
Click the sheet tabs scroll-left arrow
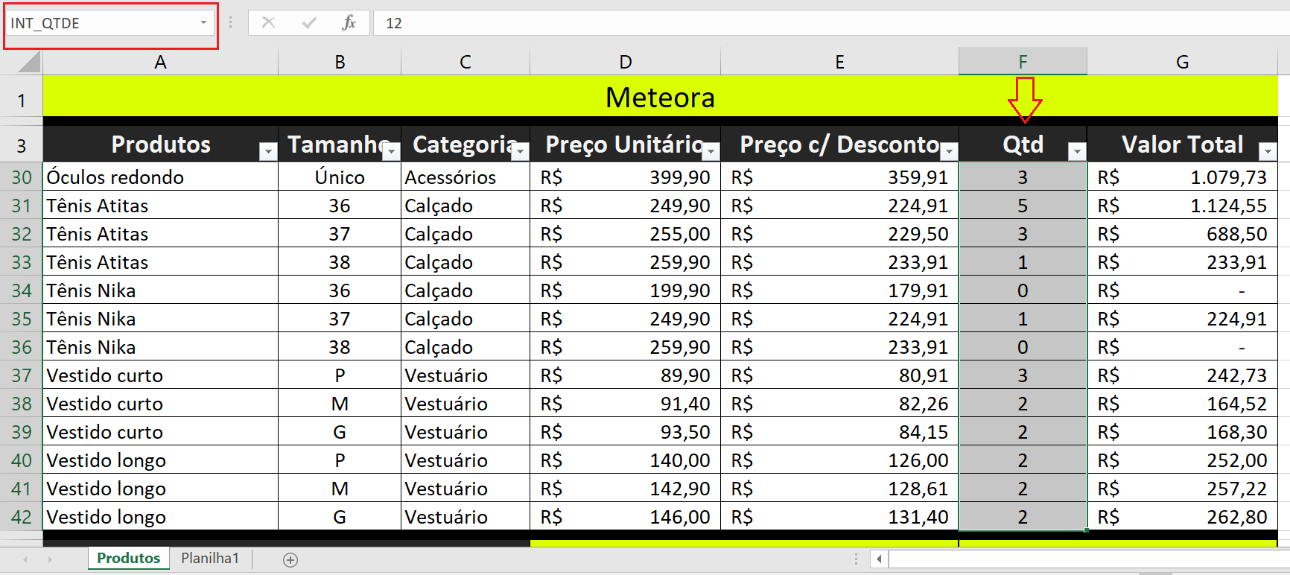pos(25,559)
